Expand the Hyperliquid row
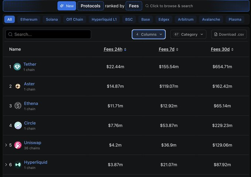Image resolution: width=251 pixels, height=177 pixels. tap(6, 165)
